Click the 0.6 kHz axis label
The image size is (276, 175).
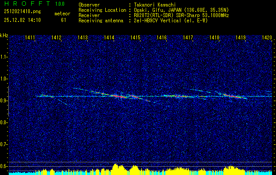click(x=3, y=166)
